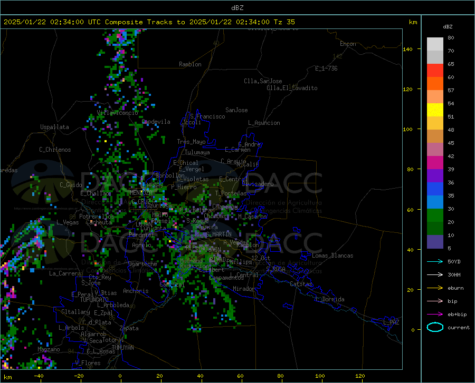Click the Zapata label on map
475x383 pixels.
(x=129, y=328)
